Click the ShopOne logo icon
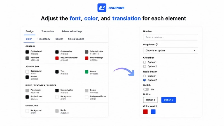 point(102,8)
